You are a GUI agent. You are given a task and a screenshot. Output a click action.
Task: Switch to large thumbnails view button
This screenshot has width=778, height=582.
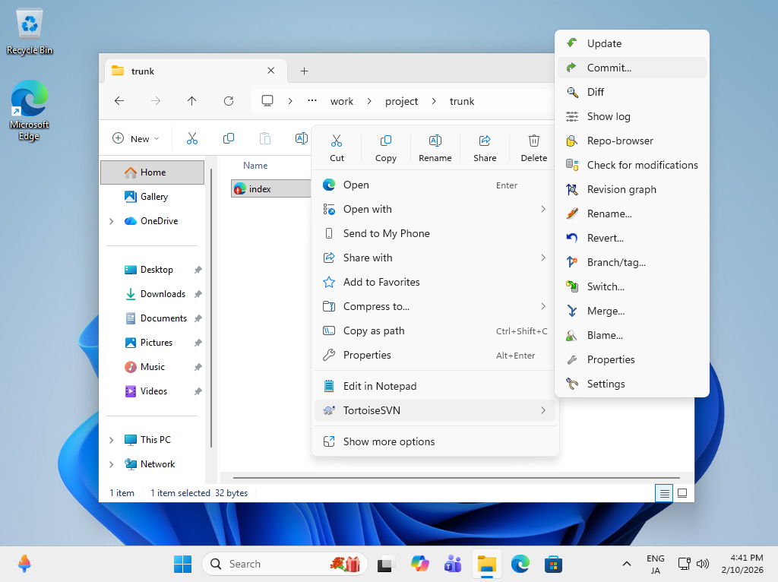[682, 493]
